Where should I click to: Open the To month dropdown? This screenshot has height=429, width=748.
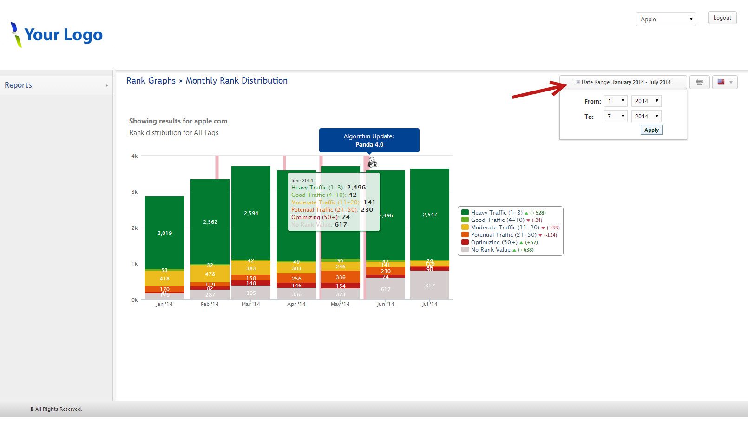click(616, 117)
